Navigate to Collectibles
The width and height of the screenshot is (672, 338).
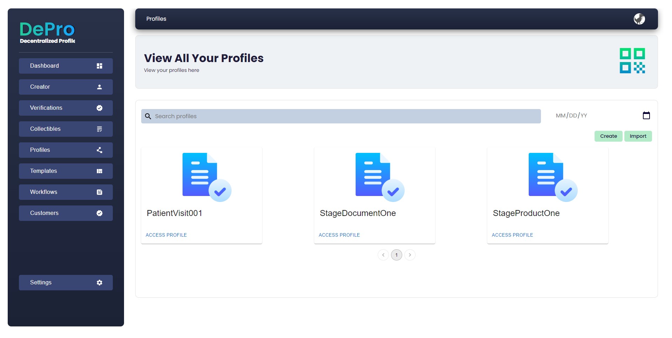[x=66, y=129]
